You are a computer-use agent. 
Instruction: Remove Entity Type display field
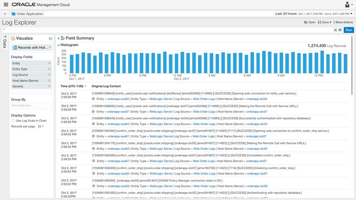pos(49,69)
